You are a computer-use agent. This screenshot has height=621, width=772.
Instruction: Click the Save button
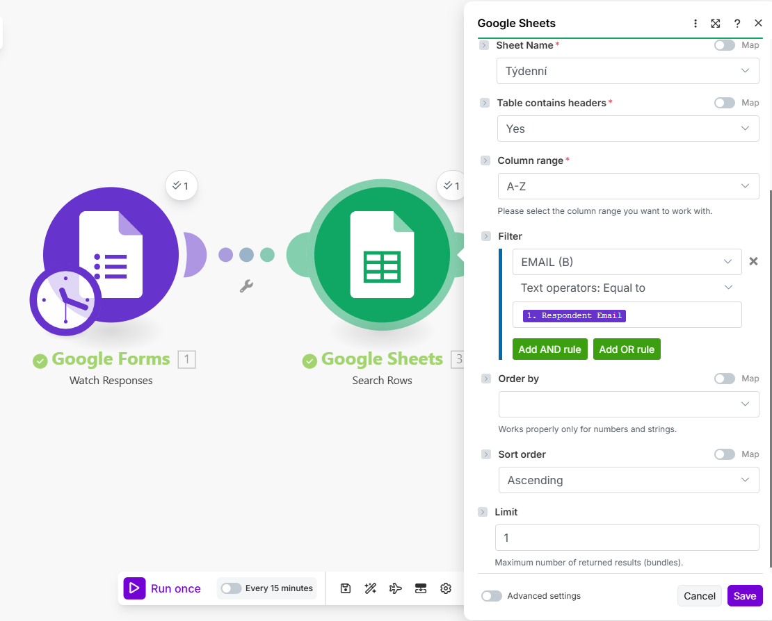tap(745, 596)
